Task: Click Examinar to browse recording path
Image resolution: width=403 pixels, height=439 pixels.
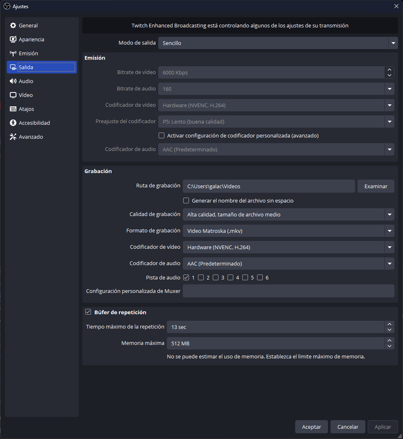Action: (x=376, y=186)
